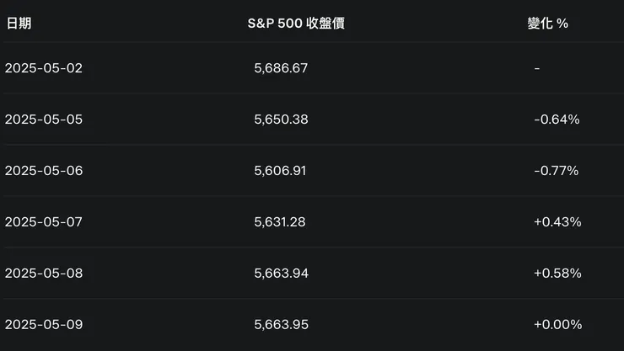Click the -0.64% change value

point(557,120)
